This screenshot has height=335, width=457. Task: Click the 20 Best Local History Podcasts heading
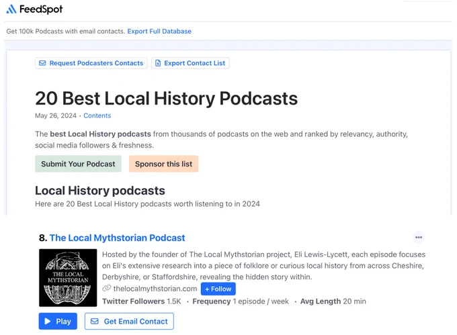click(x=166, y=98)
